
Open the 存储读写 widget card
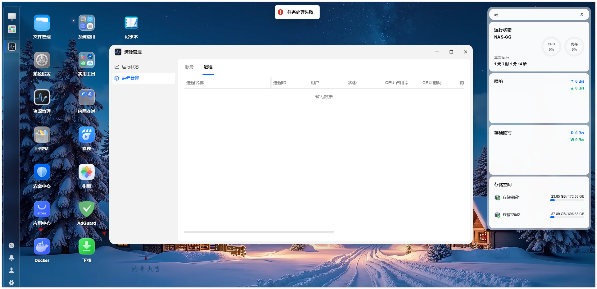coord(539,150)
